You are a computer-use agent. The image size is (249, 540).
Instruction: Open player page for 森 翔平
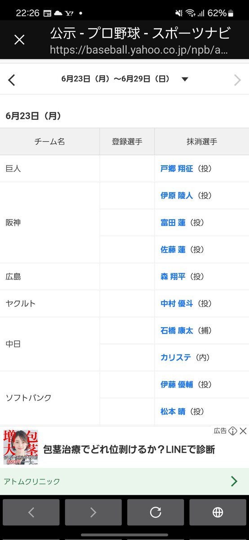click(173, 277)
